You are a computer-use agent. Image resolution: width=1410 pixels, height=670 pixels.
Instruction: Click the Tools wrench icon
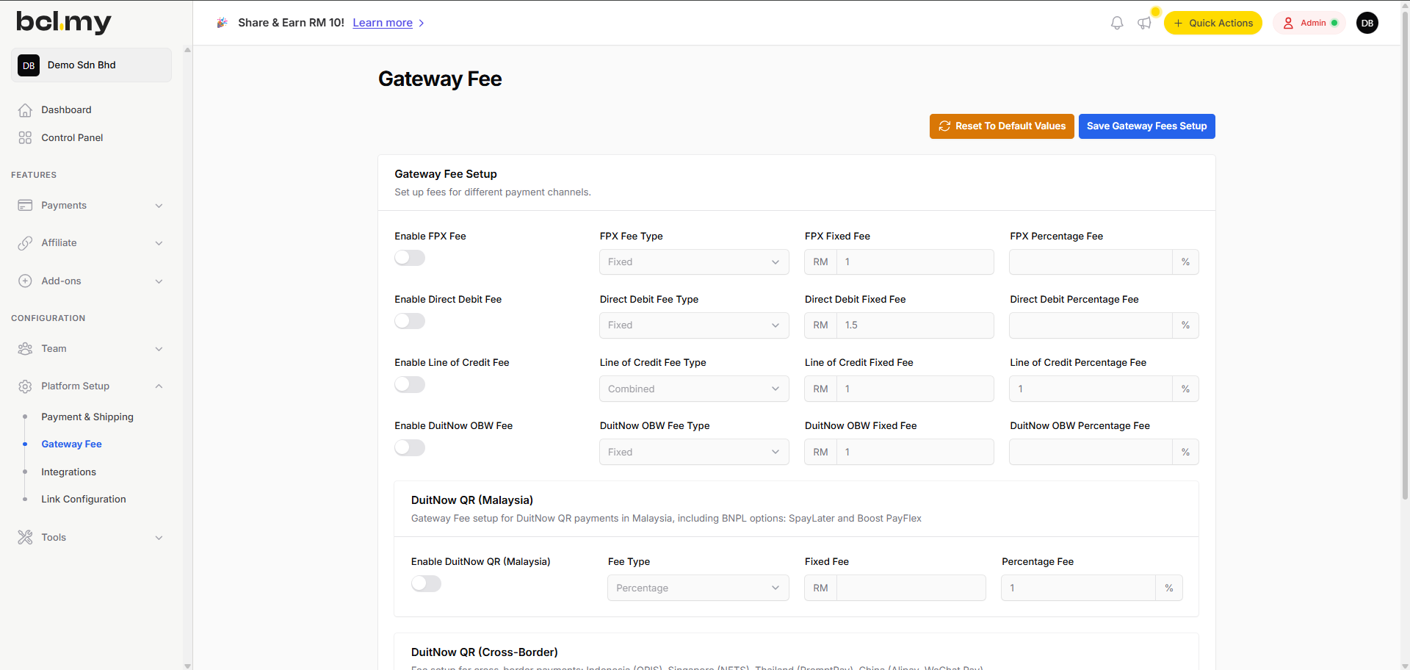pos(25,538)
